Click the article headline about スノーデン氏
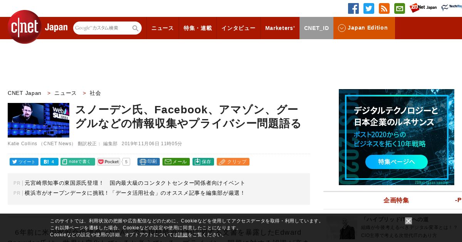The height and width of the screenshot is (242, 462). 188,117
